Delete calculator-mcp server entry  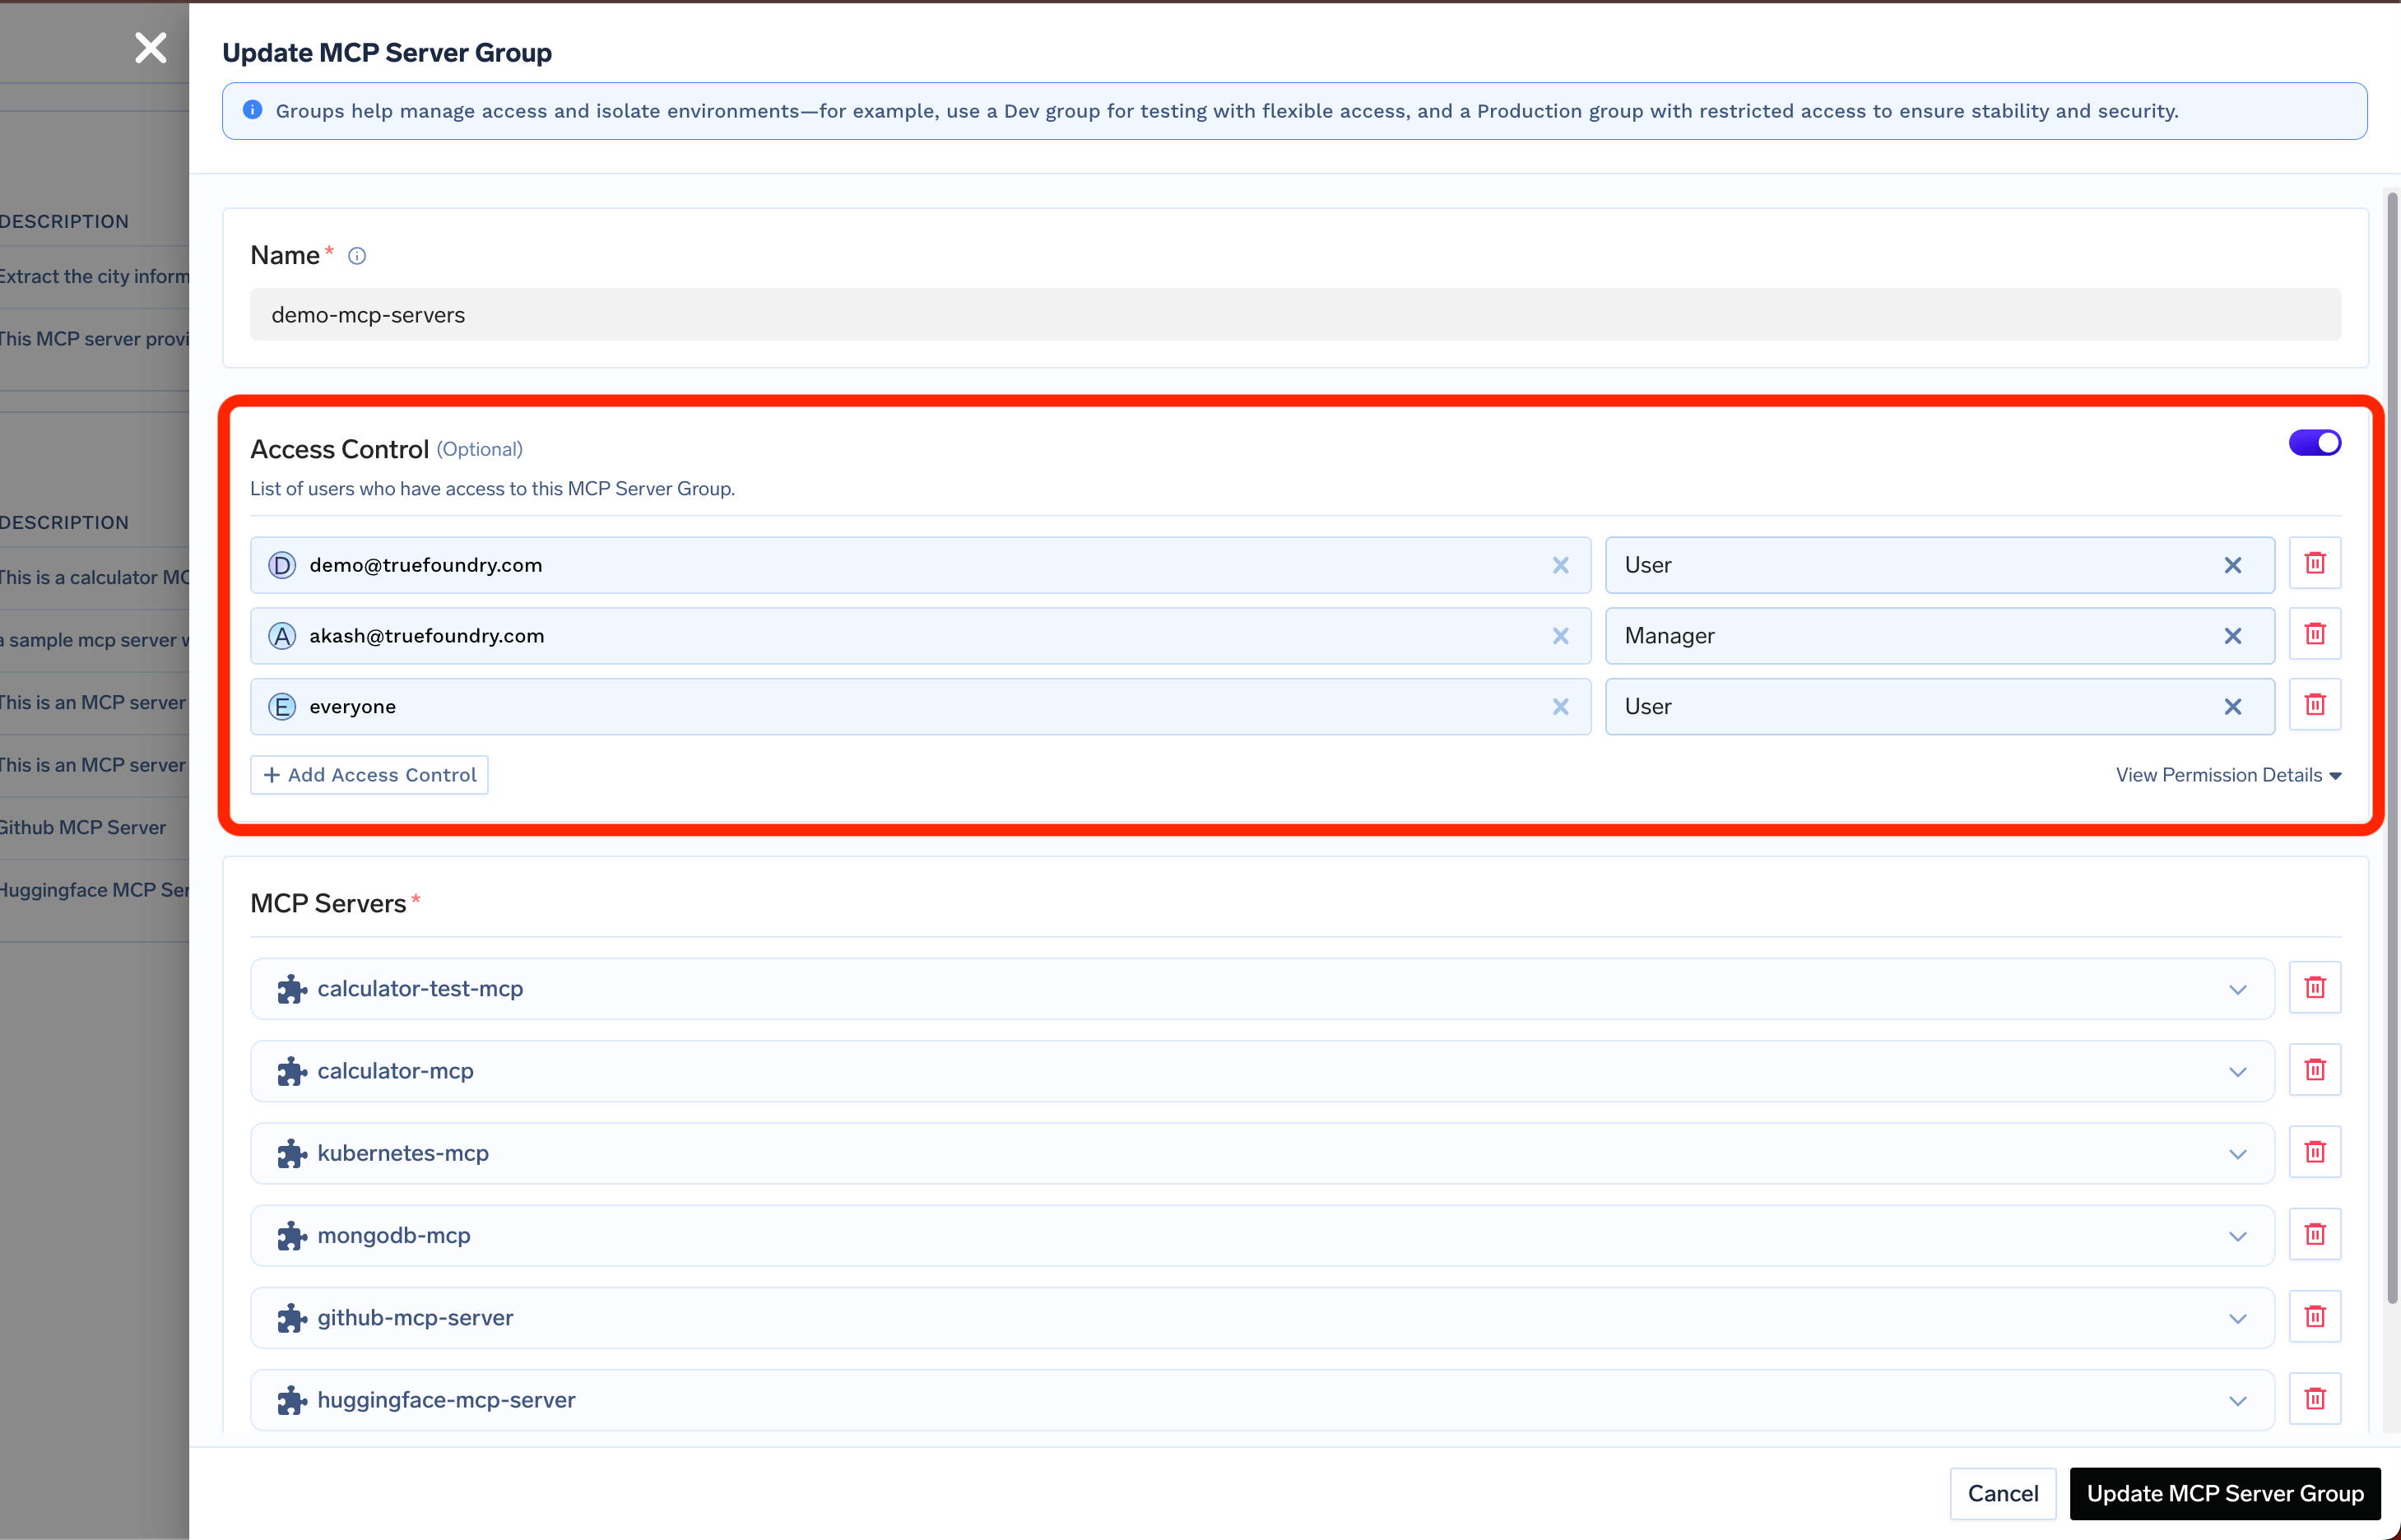point(2314,1070)
